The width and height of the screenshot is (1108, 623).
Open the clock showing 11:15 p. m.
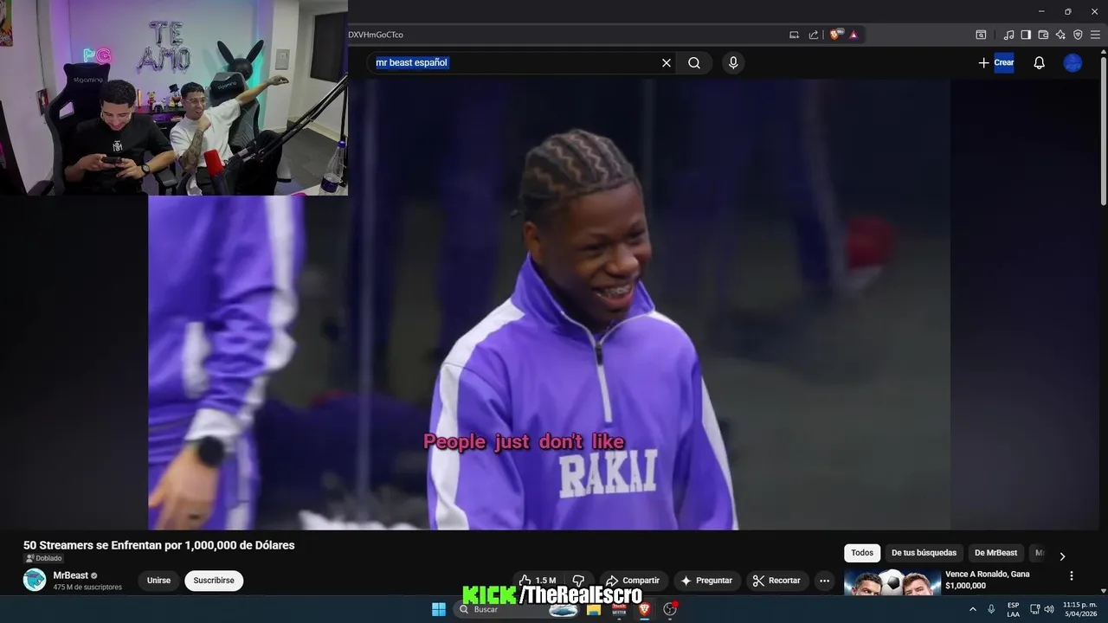click(1079, 609)
